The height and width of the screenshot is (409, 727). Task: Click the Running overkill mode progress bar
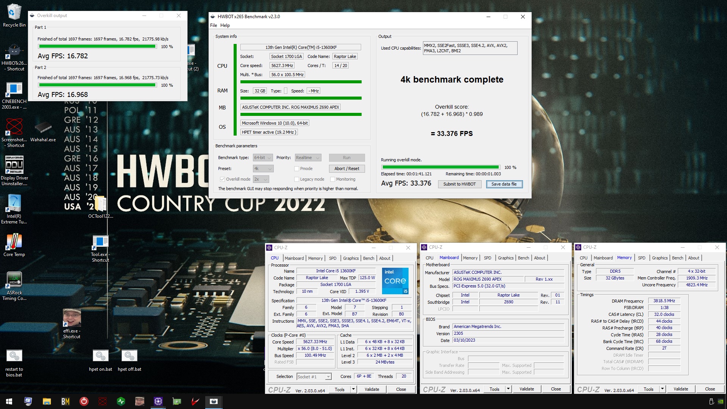pyautogui.click(x=440, y=167)
